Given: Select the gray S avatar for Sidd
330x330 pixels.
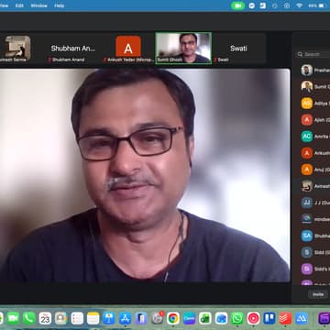Looking at the screenshot, I should [x=307, y=252].
